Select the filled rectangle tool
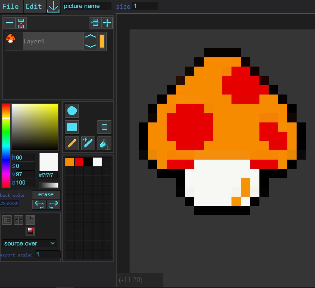 coord(72,127)
